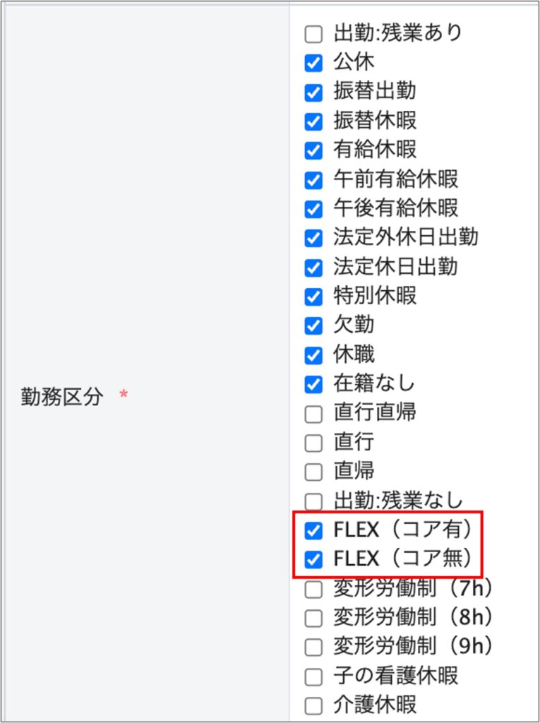This screenshot has height=723, width=540.
Task: Deselect the 休職 option
Action: pyautogui.click(x=313, y=355)
